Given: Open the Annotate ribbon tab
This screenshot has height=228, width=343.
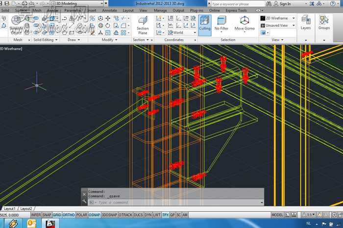Looking at the screenshot, I should click(109, 10).
